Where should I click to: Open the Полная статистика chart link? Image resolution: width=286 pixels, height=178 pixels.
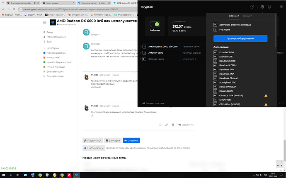coord(154,103)
